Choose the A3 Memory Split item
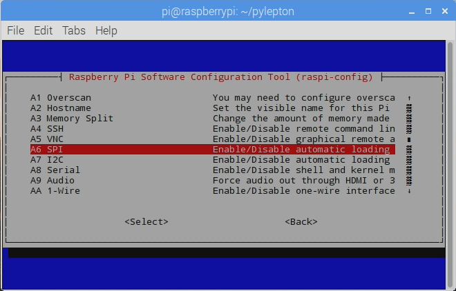Screen dimensions: 456x291 click(213, 119)
